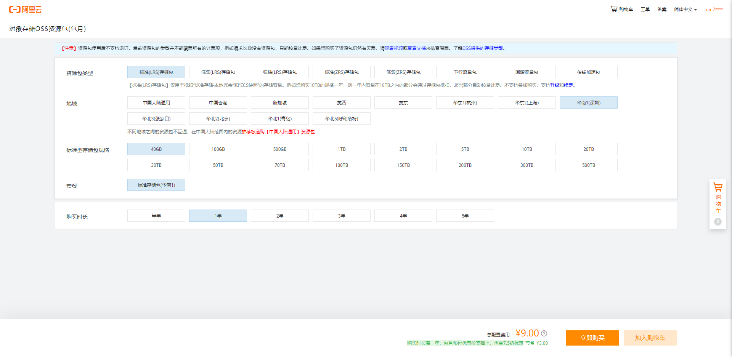Choose the 中国香港 region
The image size is (732, 357).
218,102
